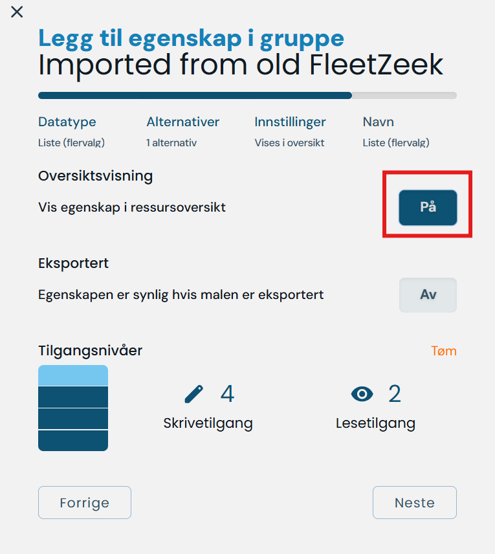The image size is (495, 554).
Task: Select the top light-blue access level bar
Action: point(73,376)
